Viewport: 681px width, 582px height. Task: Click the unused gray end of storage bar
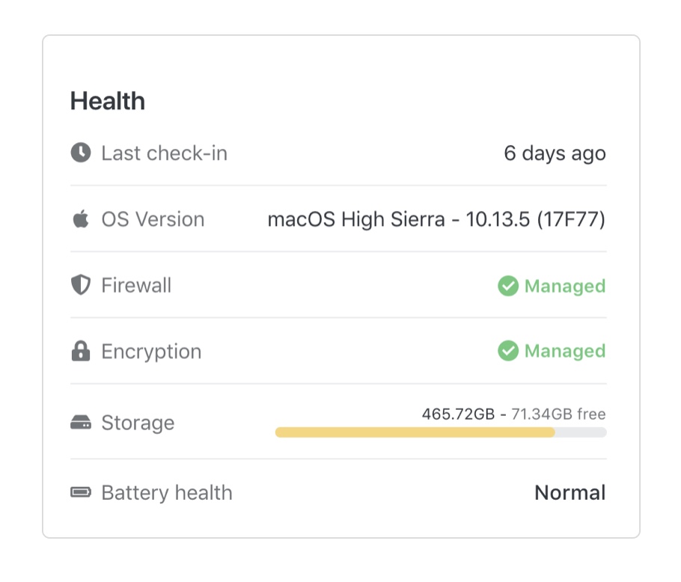pyautogui.click(x=581, y=432)
